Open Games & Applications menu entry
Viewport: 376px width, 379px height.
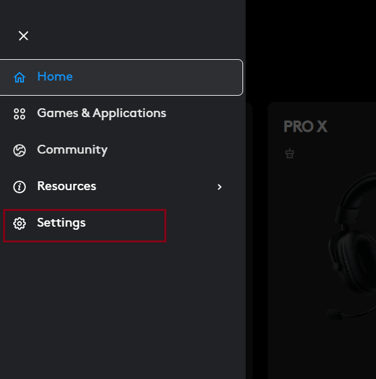point(101,113)
